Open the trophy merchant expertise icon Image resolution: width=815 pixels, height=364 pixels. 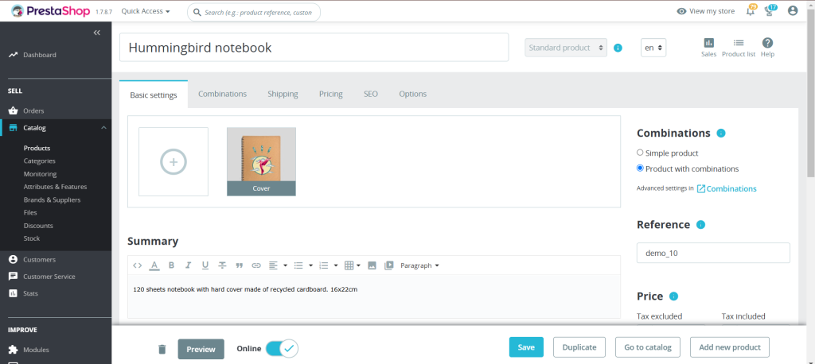[770, 11]
